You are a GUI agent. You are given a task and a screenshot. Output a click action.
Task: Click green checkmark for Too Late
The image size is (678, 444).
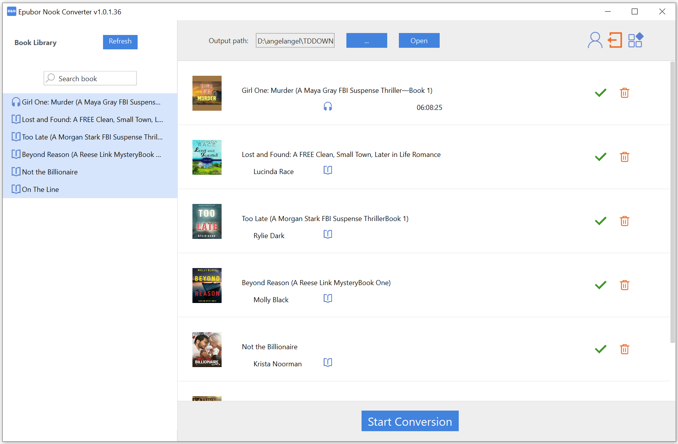(601, 221)
